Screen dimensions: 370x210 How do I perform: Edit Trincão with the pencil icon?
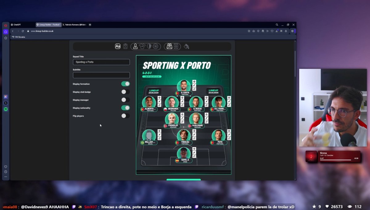[x=194, y=135]
